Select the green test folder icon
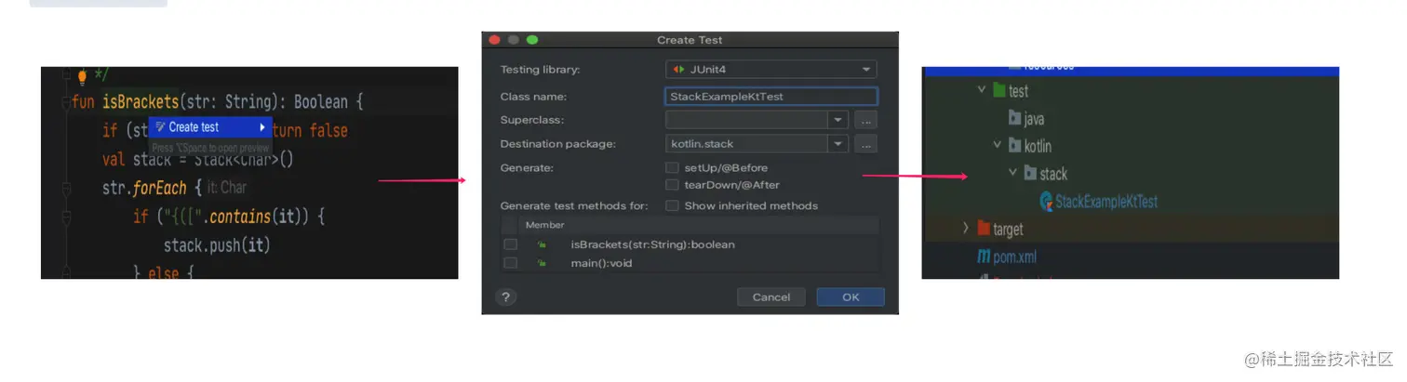Viewport: 1407px width, 382px height. [x=998, y=90]
